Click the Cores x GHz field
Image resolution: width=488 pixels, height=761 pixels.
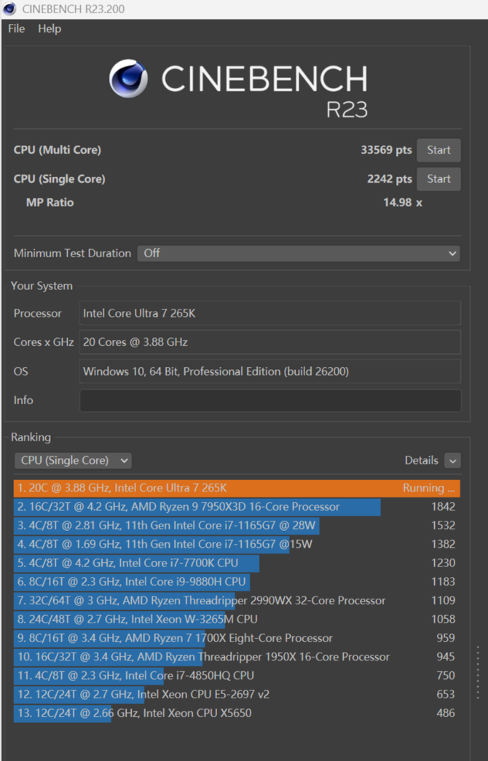pos(269,342)
